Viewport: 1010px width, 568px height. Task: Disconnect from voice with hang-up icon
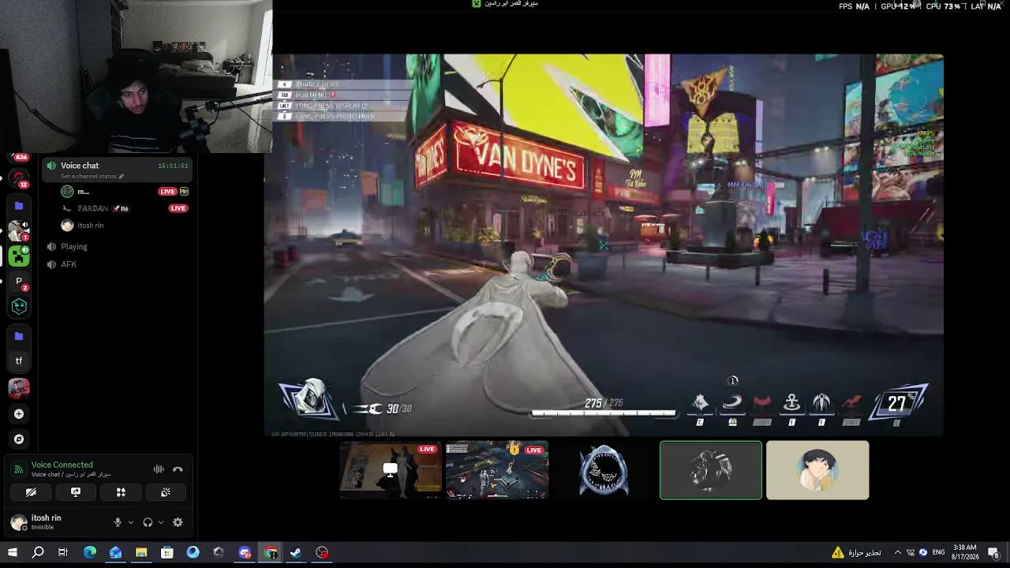(x=178, y=469)
